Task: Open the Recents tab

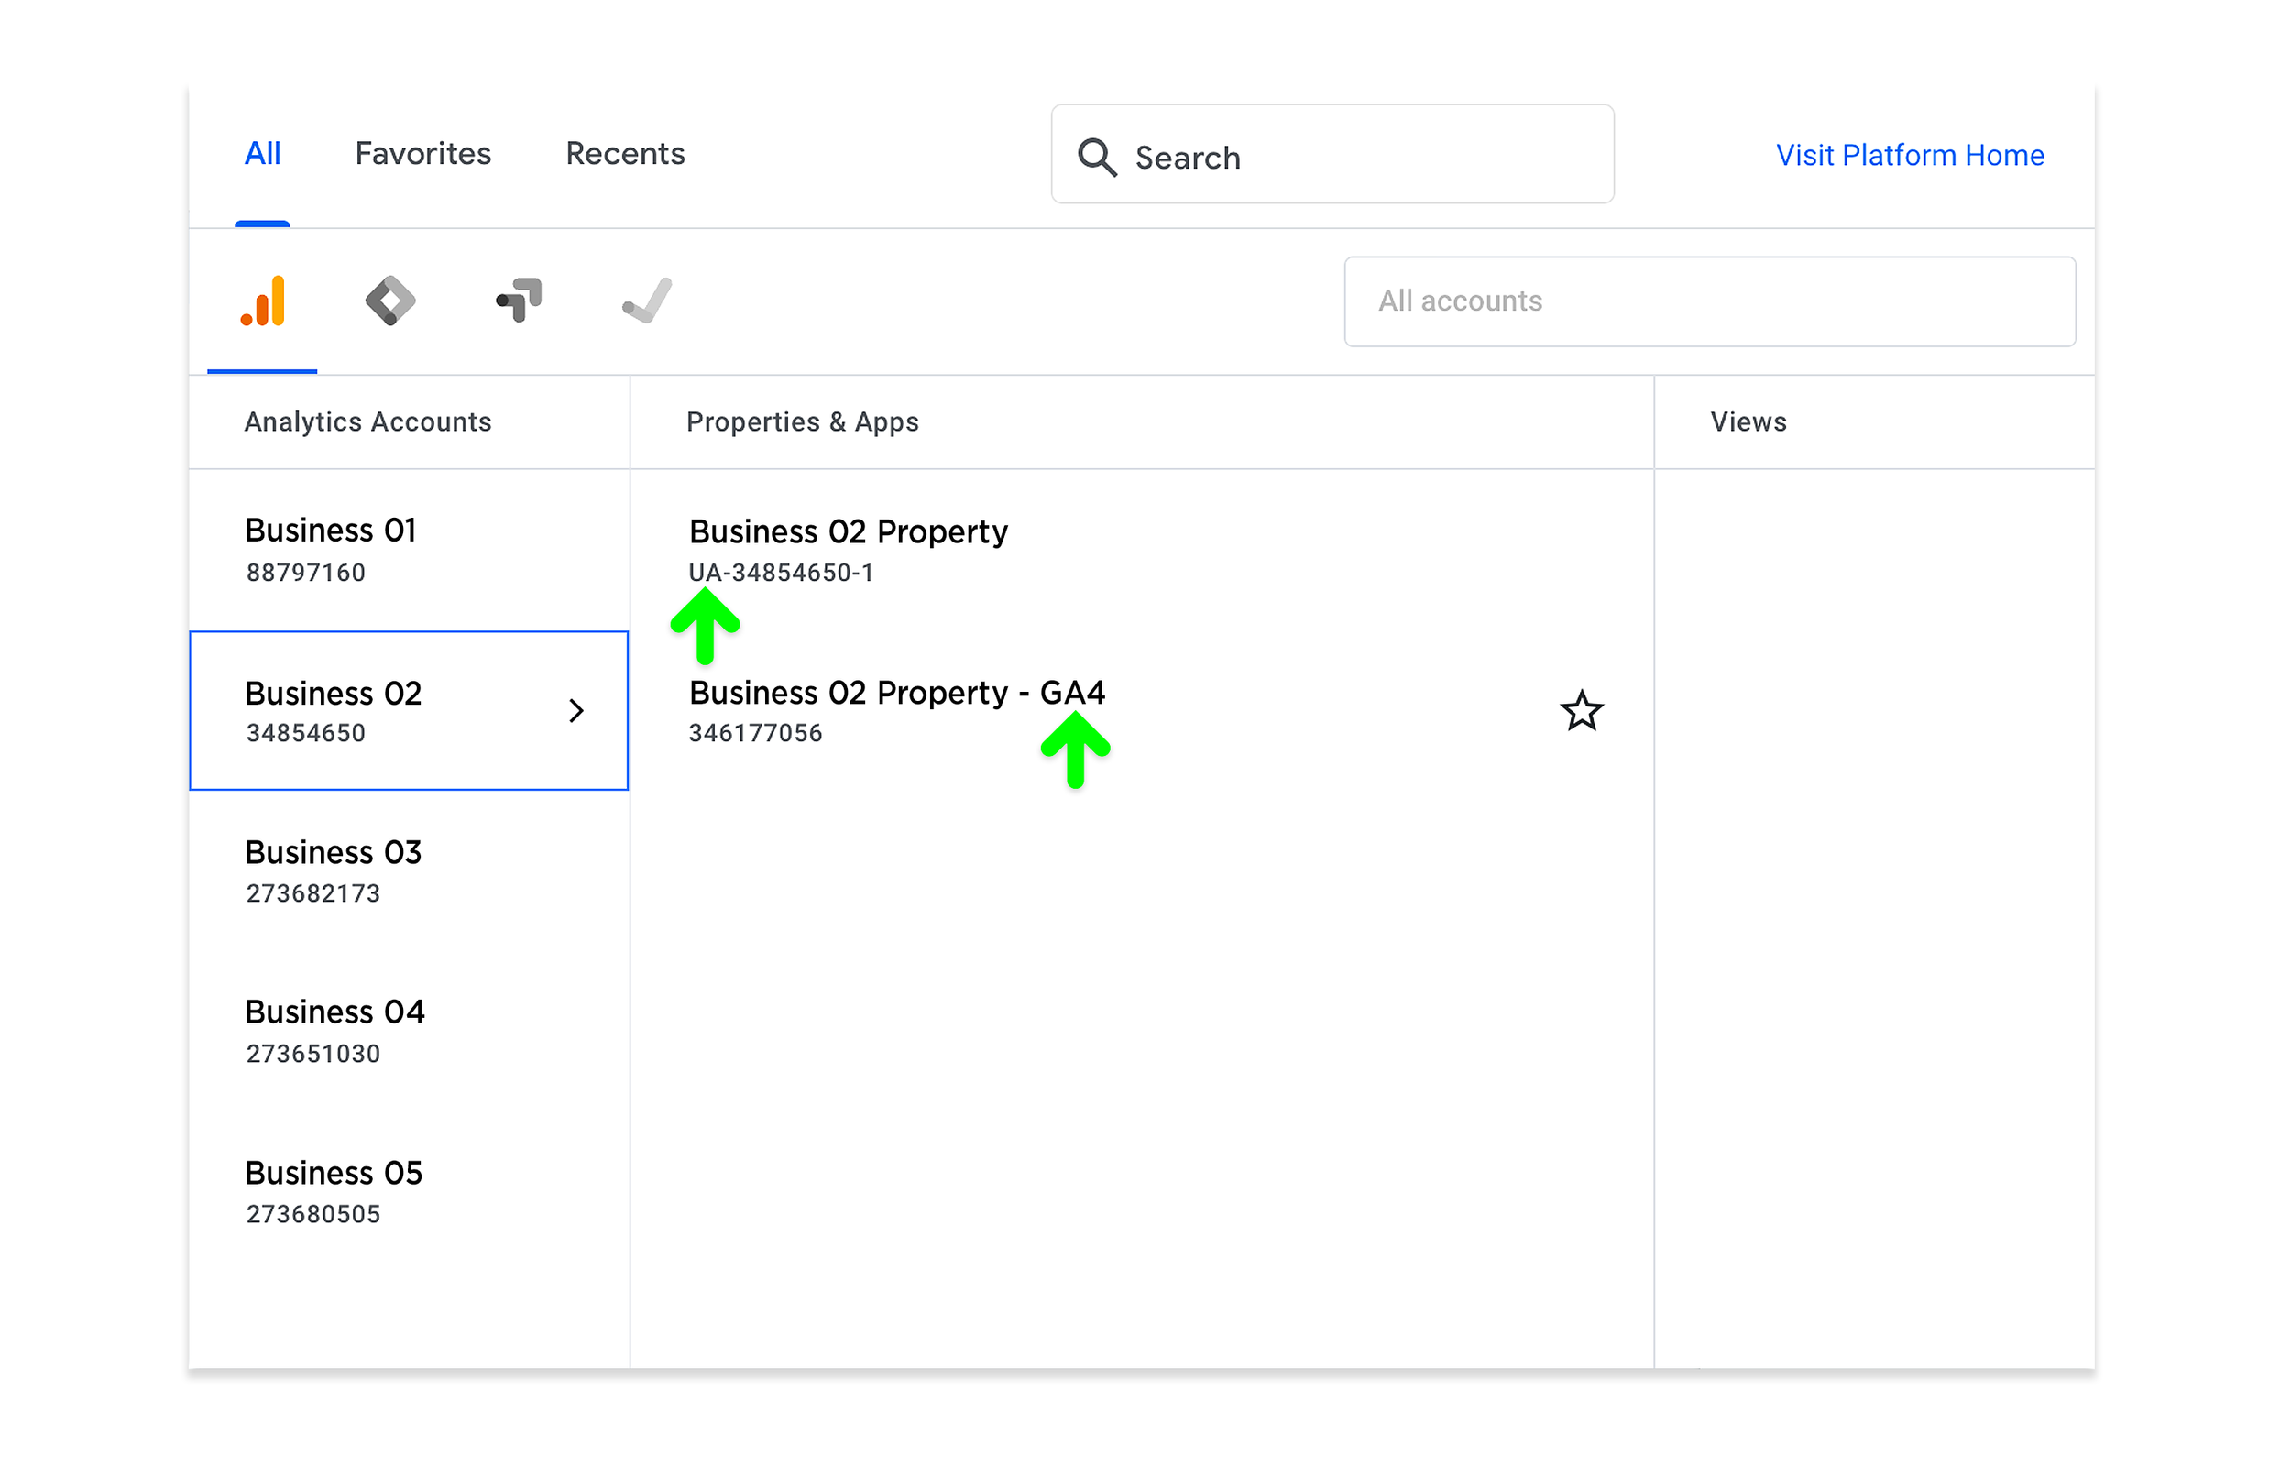Action: pyautogui.click(x=625, y=153)
